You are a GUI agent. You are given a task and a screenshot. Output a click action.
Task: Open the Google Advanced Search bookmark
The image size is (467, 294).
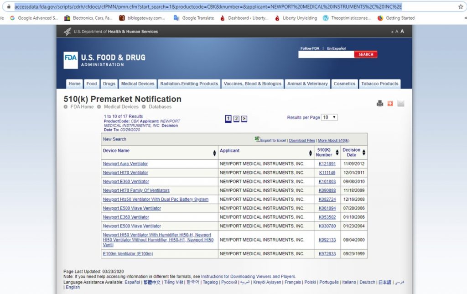(x=34, y=18)
